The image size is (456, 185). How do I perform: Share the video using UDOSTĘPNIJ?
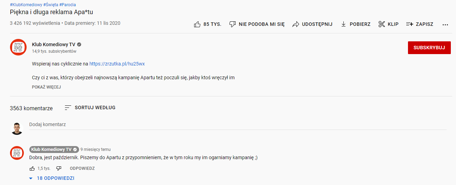[x=312, y=24]
